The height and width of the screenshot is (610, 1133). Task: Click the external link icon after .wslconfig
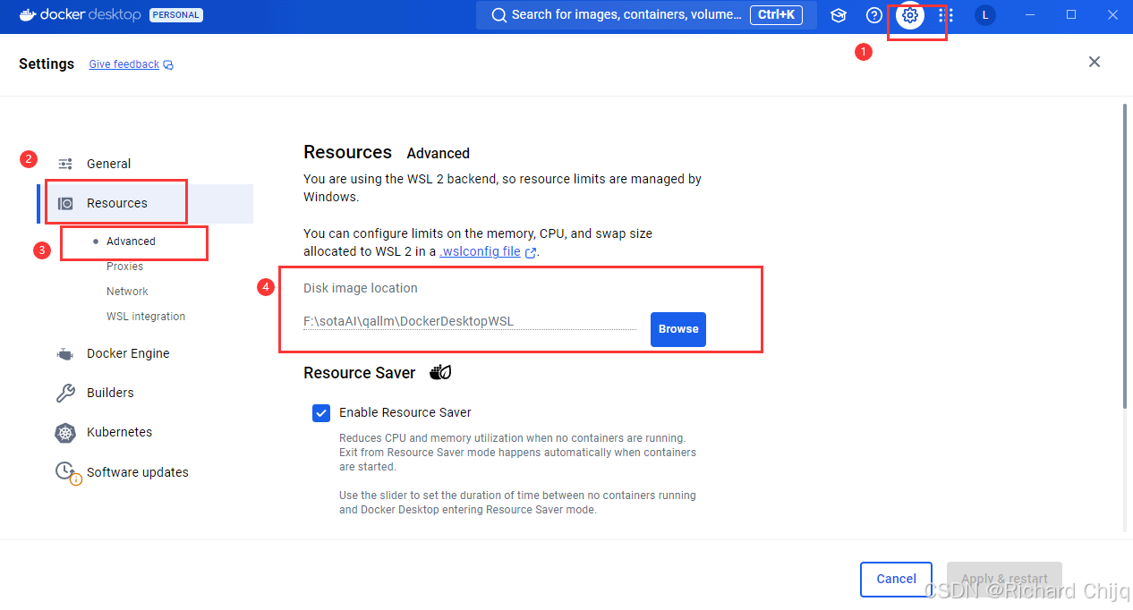point(531,252)
